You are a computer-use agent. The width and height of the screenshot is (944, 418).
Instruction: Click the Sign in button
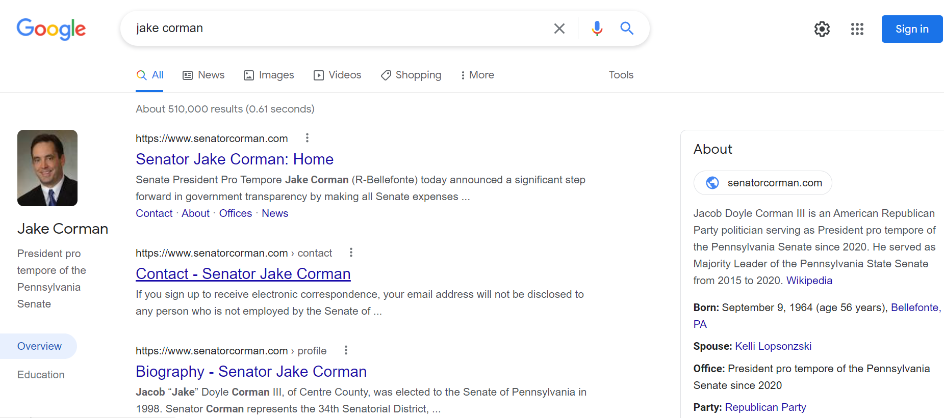(x=912, y=29)
